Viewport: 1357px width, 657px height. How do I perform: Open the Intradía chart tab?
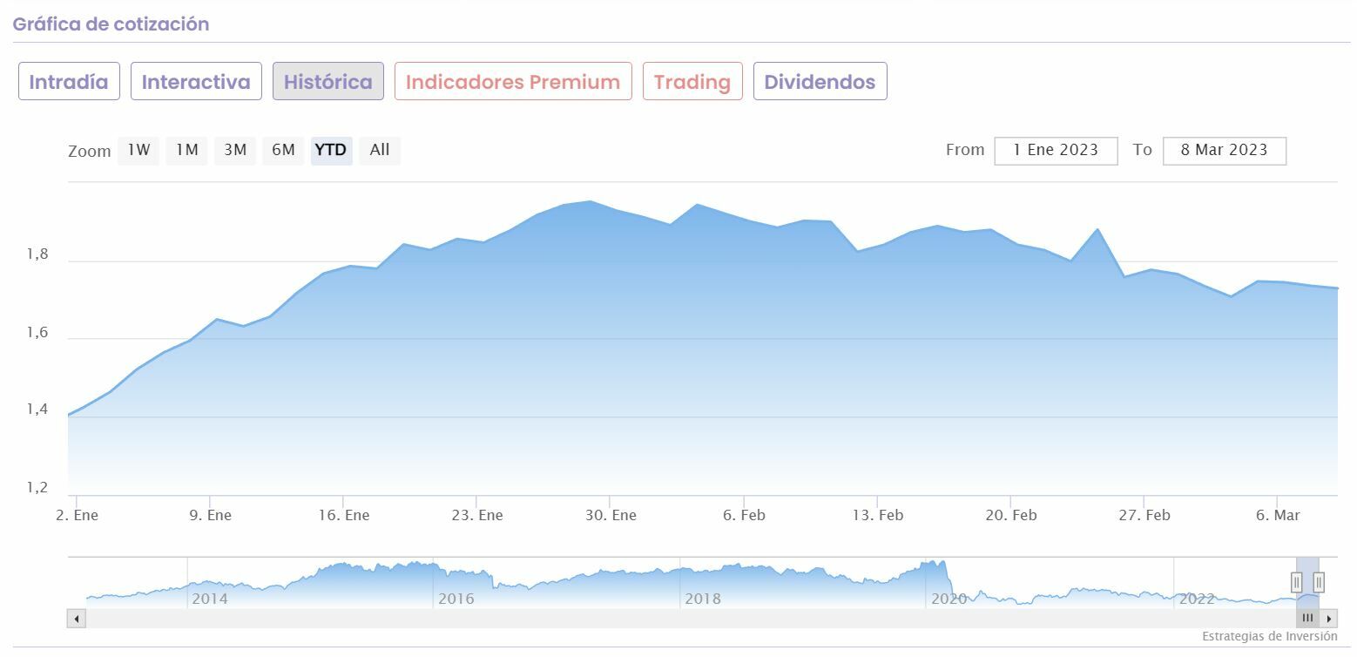69,82
